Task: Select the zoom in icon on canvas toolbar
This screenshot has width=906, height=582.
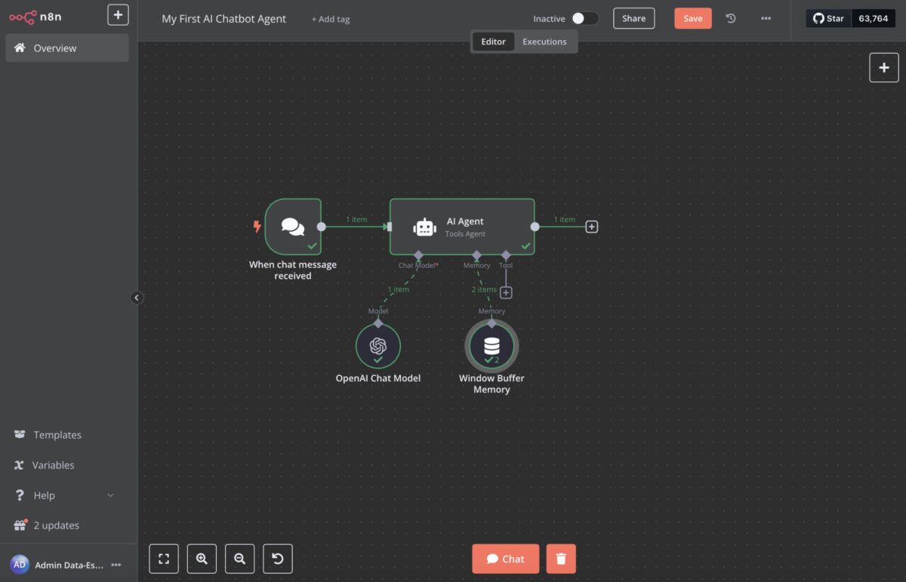Action: [x=202, y=559]
